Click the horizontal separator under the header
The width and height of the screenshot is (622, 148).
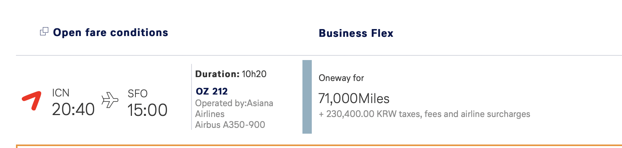[x=319, y=55]
